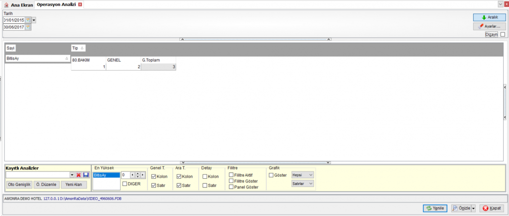Click the GENEL value cell 2
This screenshot has height=216, width=509.
[123, 67]
